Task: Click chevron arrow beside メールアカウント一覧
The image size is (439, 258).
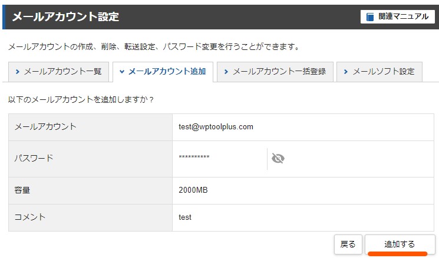Action: (17, 72)
